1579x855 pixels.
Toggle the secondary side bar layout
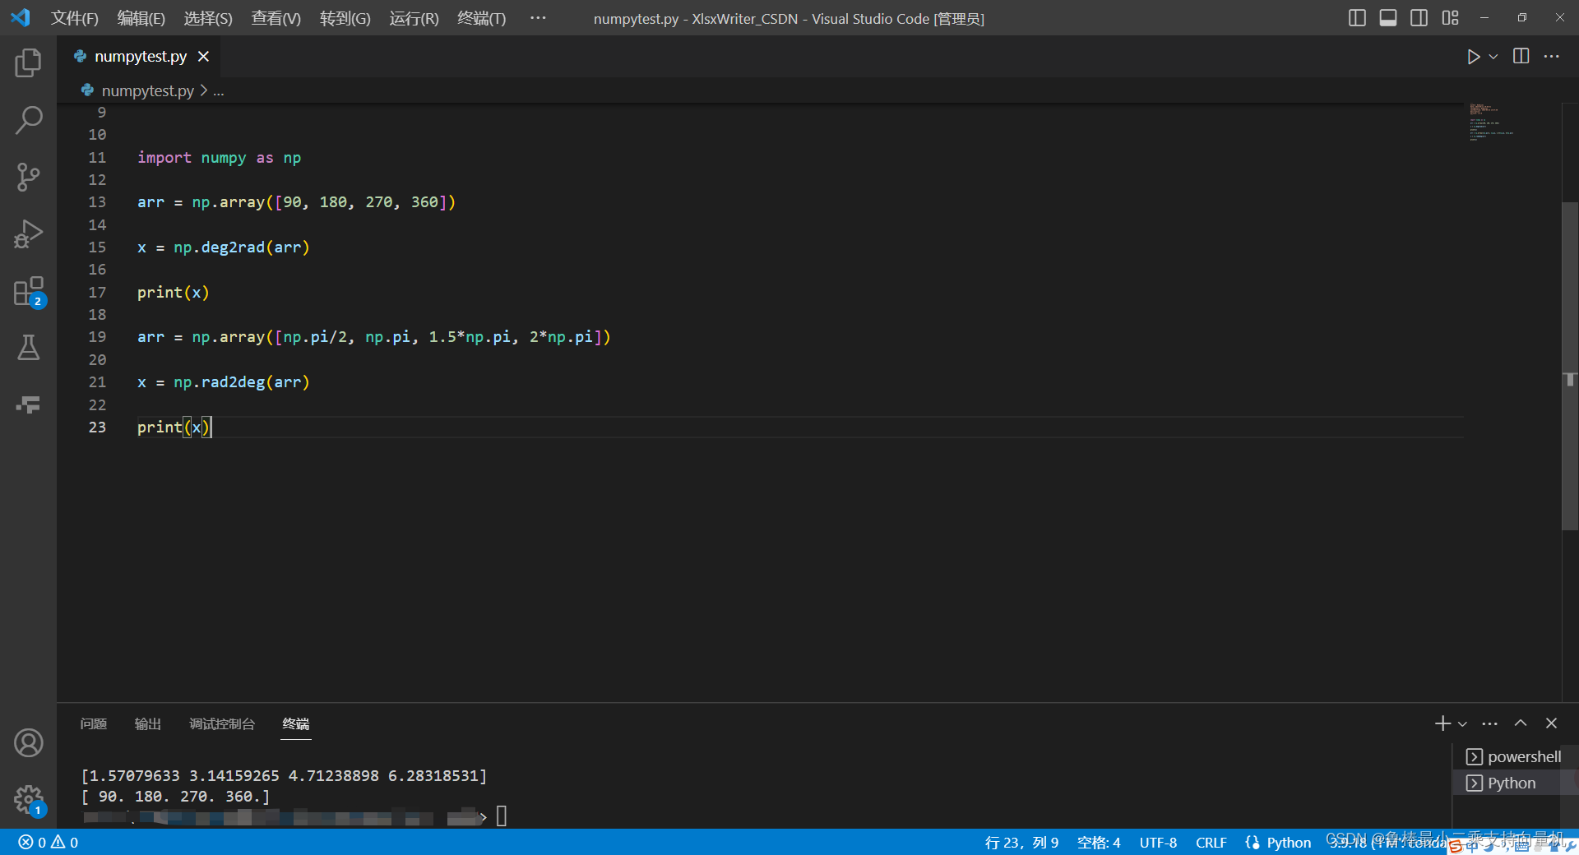1419,17
